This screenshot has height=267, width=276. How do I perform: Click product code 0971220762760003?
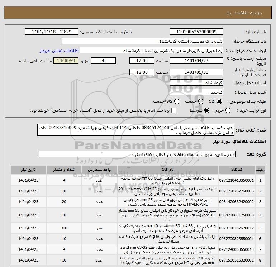coord(237,191)
